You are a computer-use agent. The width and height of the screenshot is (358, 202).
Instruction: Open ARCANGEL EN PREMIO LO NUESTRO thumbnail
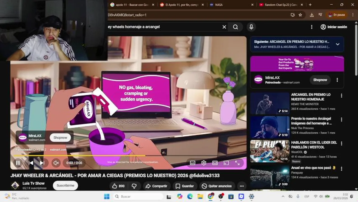click(x=270, y=103)
